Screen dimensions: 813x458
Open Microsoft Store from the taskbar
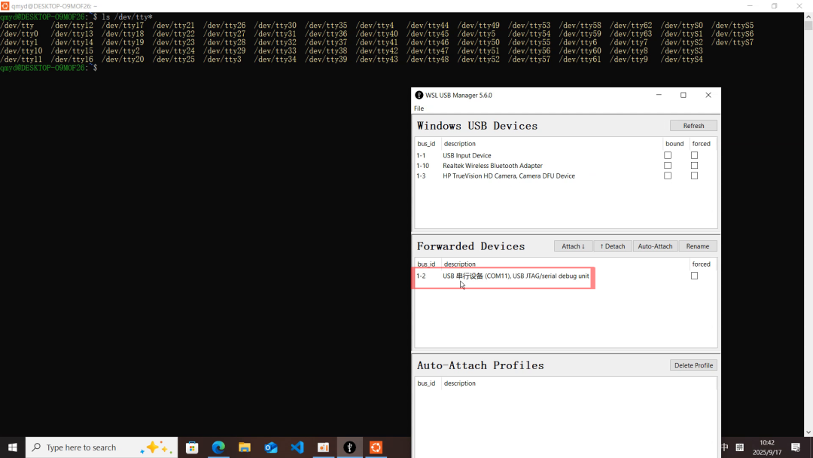tap(192, 447)
